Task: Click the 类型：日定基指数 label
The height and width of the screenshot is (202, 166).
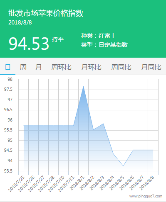Action: click(x=104, y=45)
